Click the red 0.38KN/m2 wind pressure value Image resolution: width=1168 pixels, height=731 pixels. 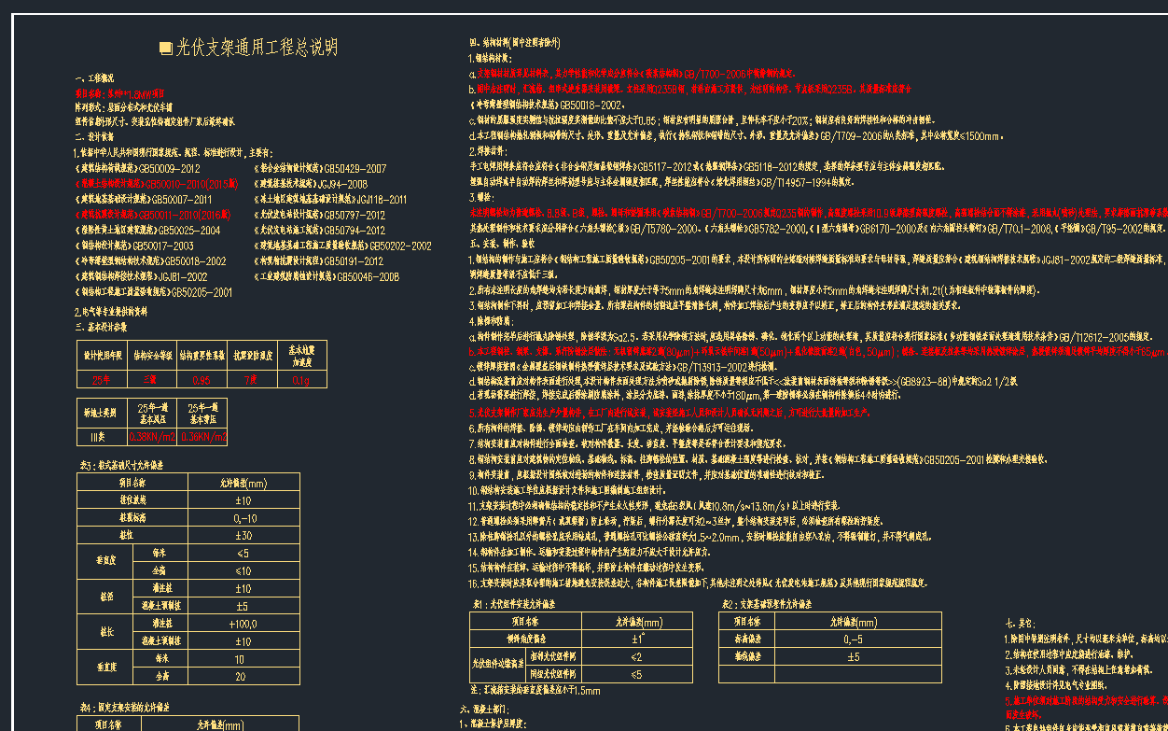(152, 436)
